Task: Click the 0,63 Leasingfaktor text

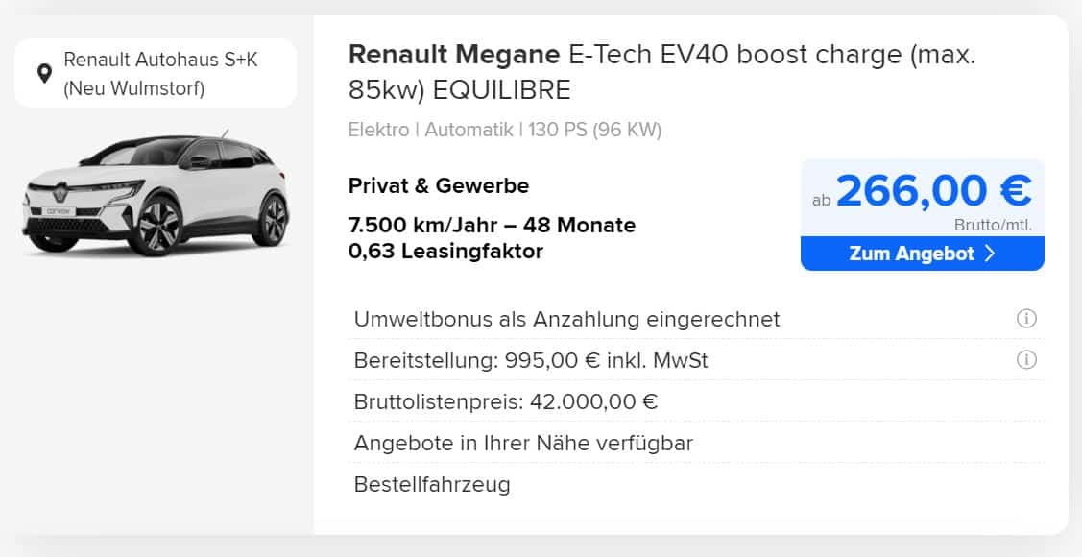Action: pyautogui.click(x=445, y=252)
